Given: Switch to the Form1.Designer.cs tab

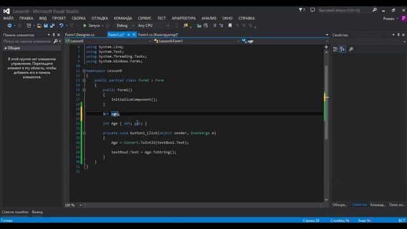Looking at the screenshot, I should pos(80,34).
